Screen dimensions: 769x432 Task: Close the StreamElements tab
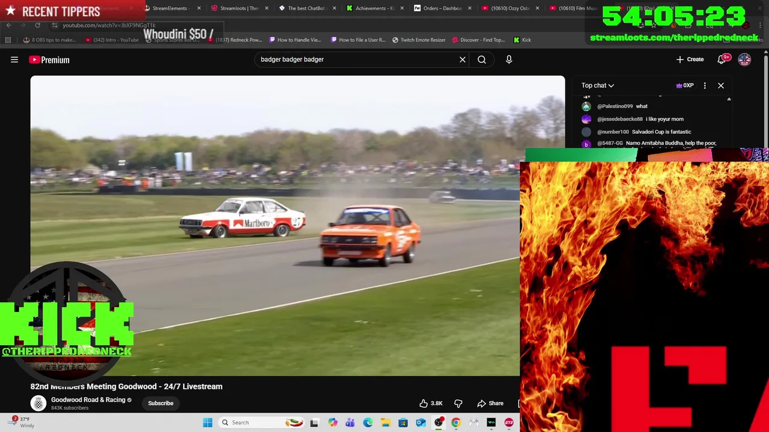(x=199, y=8)
